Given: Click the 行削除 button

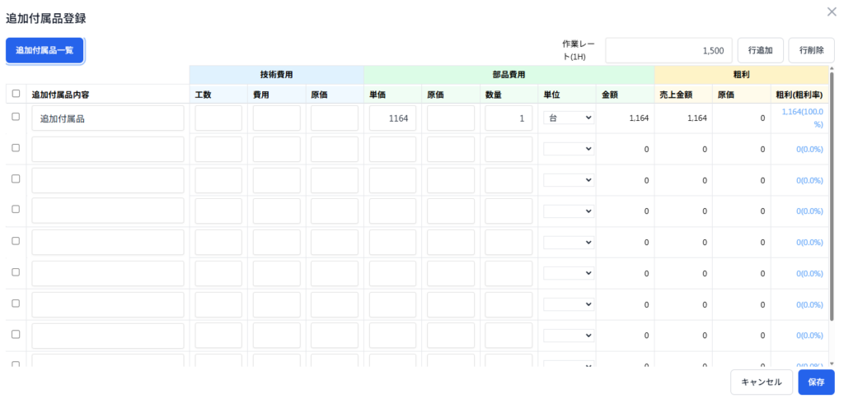Looking at the screenshot, I should tap(811, 50).
